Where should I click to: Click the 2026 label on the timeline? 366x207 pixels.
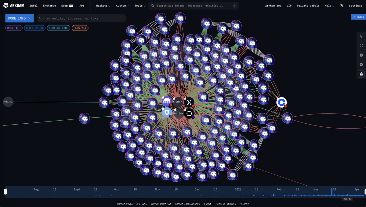click(x=238, y=189)
